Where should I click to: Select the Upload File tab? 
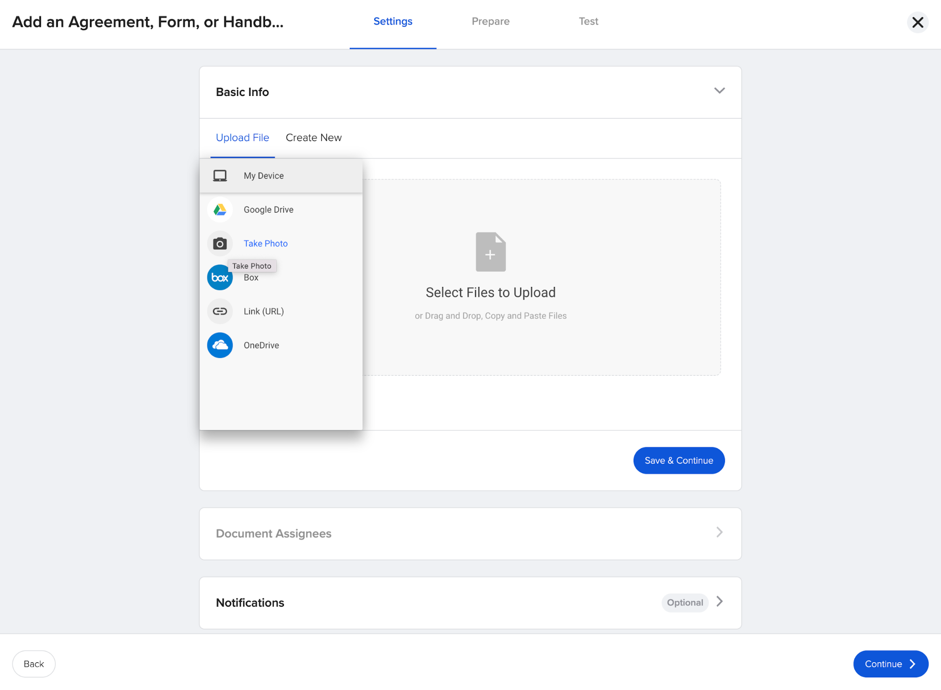[x=242, y=138]
